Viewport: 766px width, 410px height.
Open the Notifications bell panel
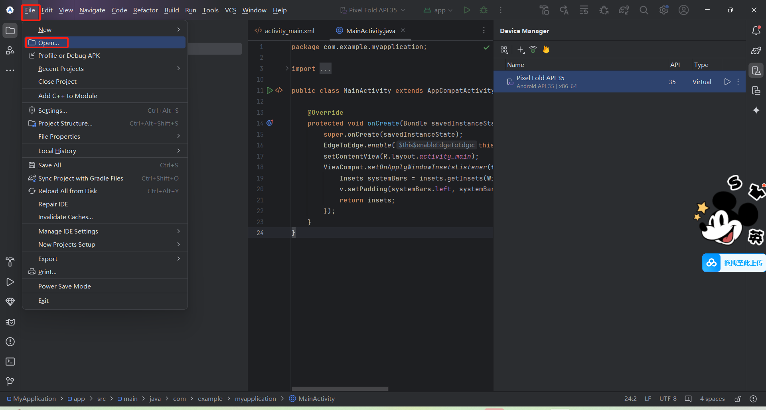[x=756, y=30]
